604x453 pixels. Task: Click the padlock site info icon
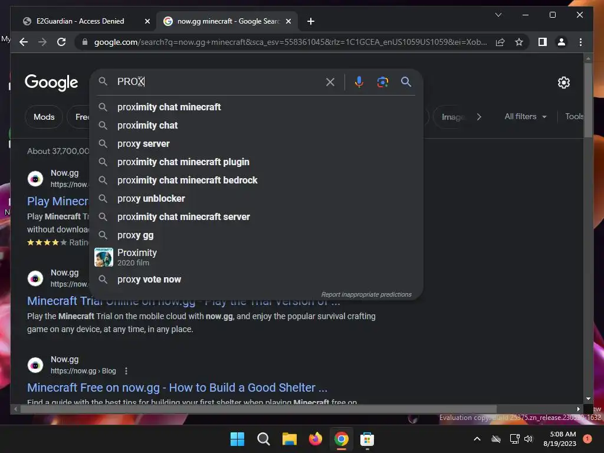pos(85,42)
